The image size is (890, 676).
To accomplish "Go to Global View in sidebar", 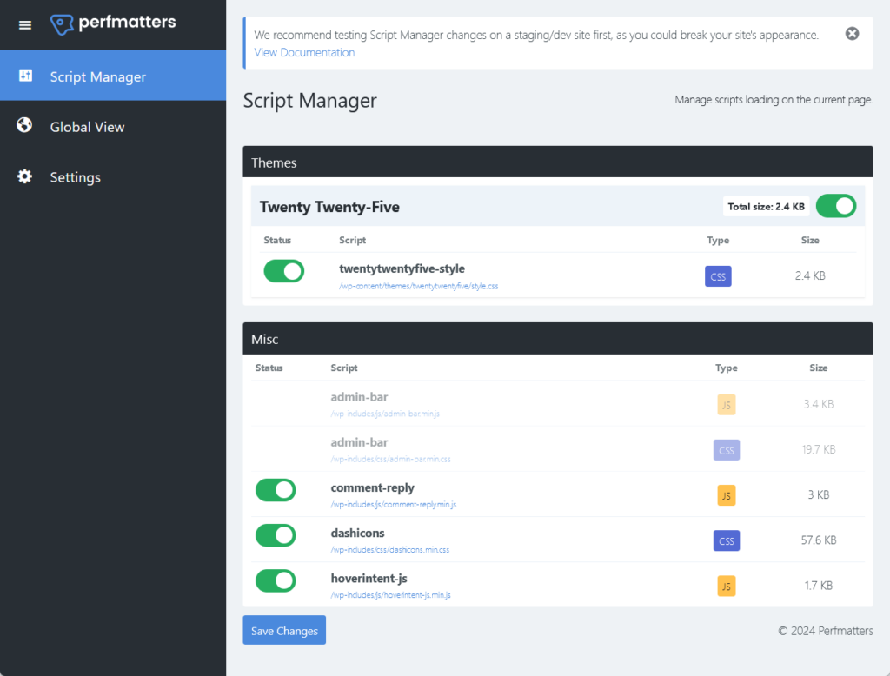I will pyautogui.click(x=113, y=126).
